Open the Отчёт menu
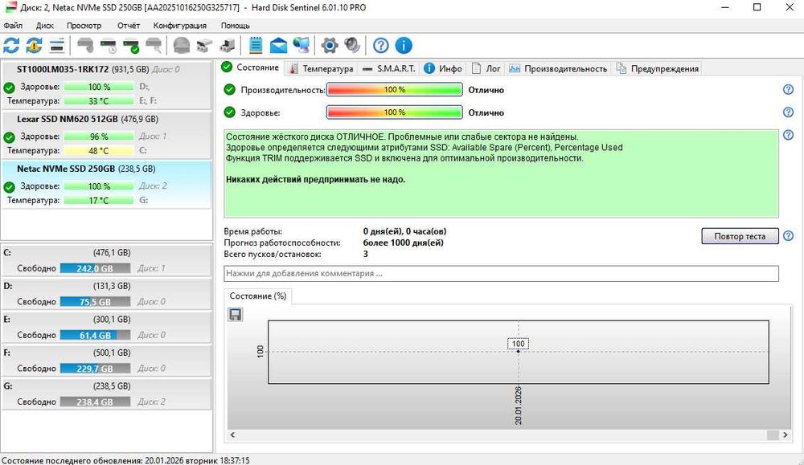Viewport: 804px width, 465px height. [x=128, y=26]
